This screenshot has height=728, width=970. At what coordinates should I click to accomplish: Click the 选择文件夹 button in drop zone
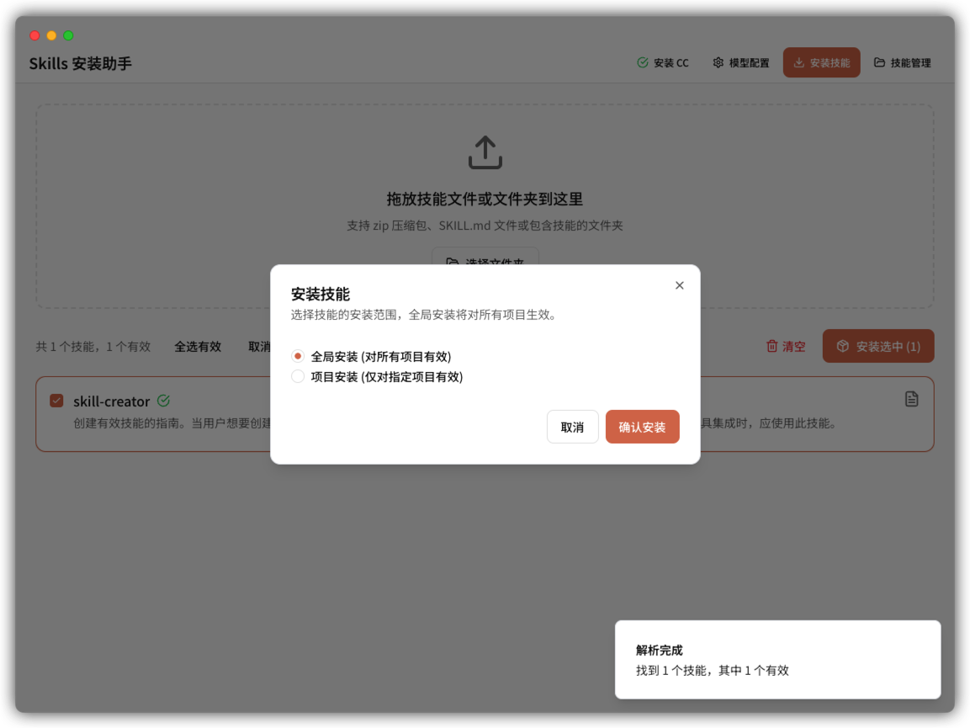[x=485, y=259]
